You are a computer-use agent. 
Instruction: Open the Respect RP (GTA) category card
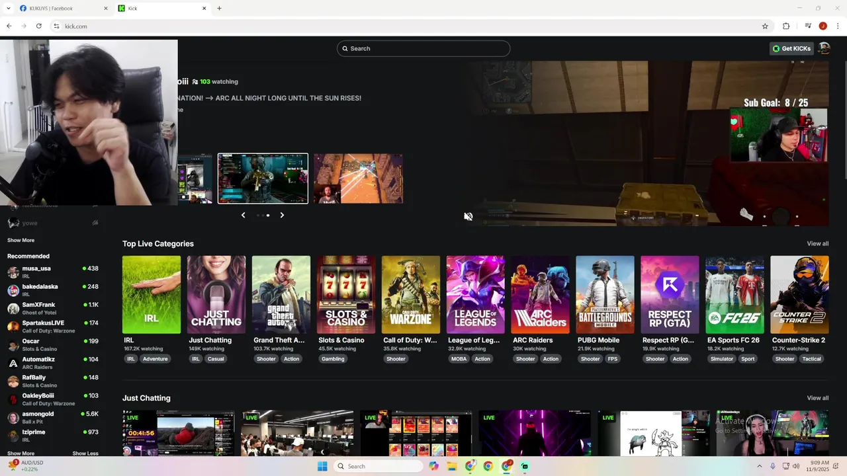pyautogui.click(x=670, y=295)
